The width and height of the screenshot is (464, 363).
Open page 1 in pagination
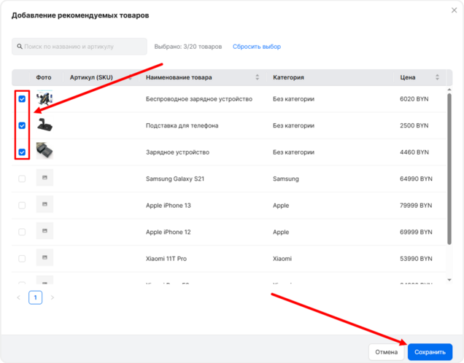[36, 297]
